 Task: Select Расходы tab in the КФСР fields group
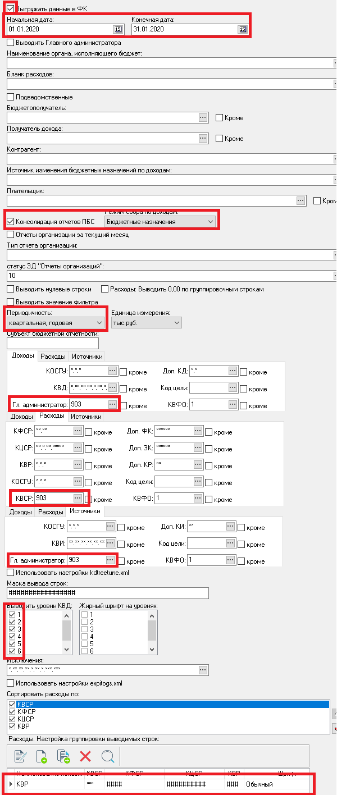[51, 416]
